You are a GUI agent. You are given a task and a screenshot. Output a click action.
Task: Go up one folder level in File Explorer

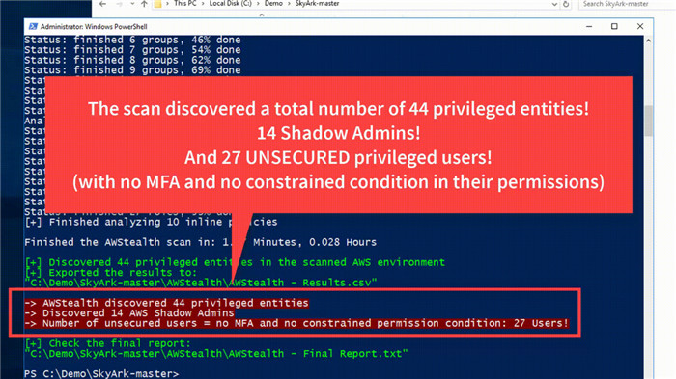coord(144,4)
